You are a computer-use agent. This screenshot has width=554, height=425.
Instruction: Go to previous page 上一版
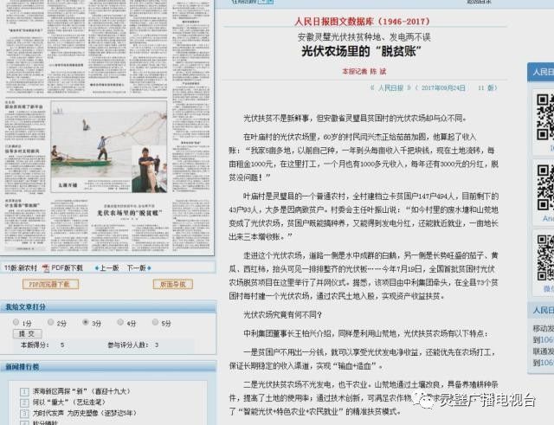point(109,268)
